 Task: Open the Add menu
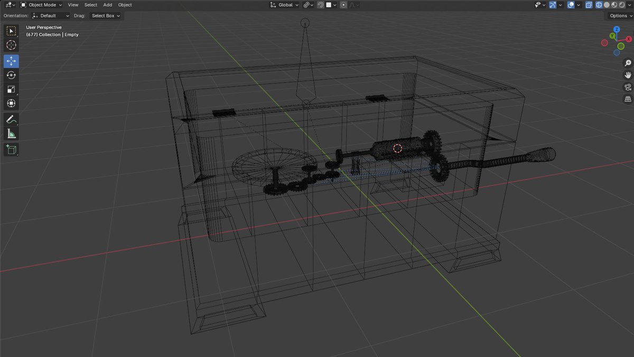(108, 5)
